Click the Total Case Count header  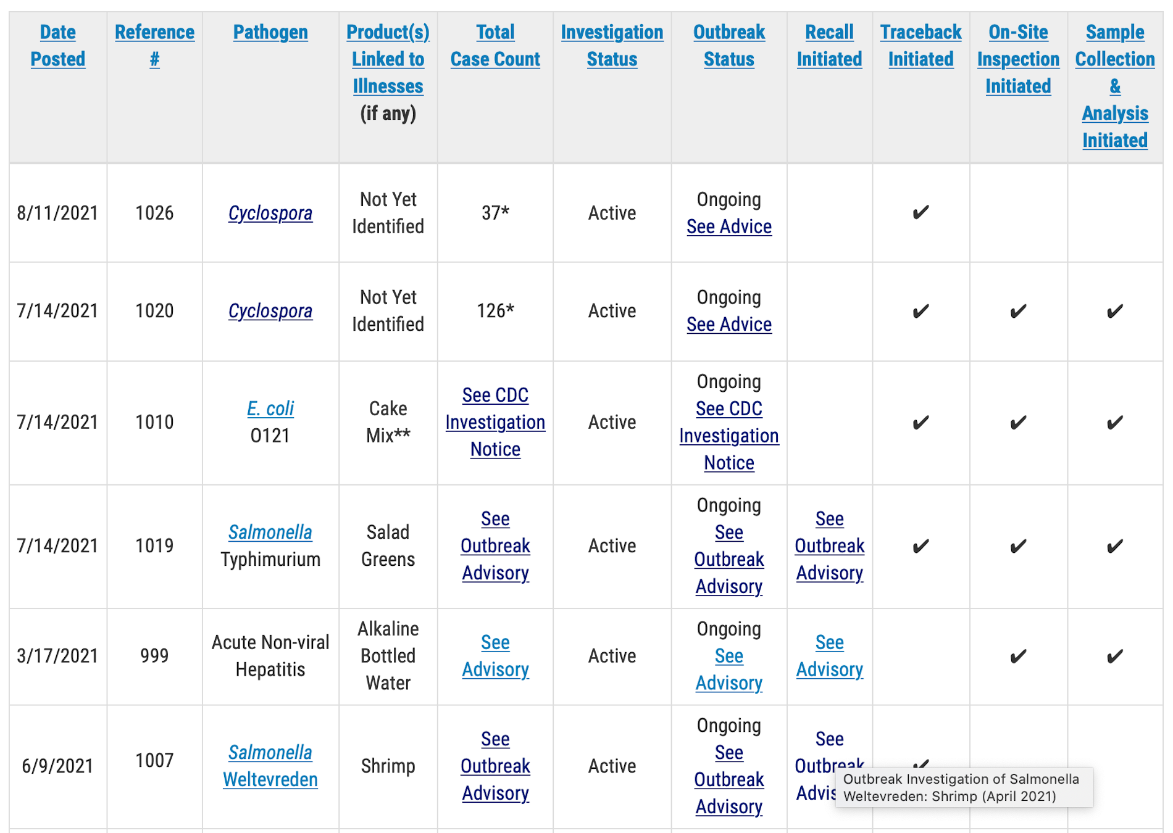tap(495, 46)
